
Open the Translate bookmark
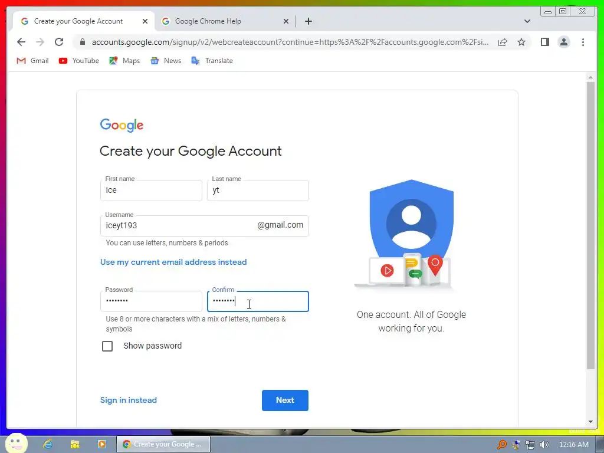212,61
